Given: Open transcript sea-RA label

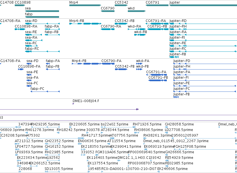Looking at the screenshot, I should [x=31, y=38].
